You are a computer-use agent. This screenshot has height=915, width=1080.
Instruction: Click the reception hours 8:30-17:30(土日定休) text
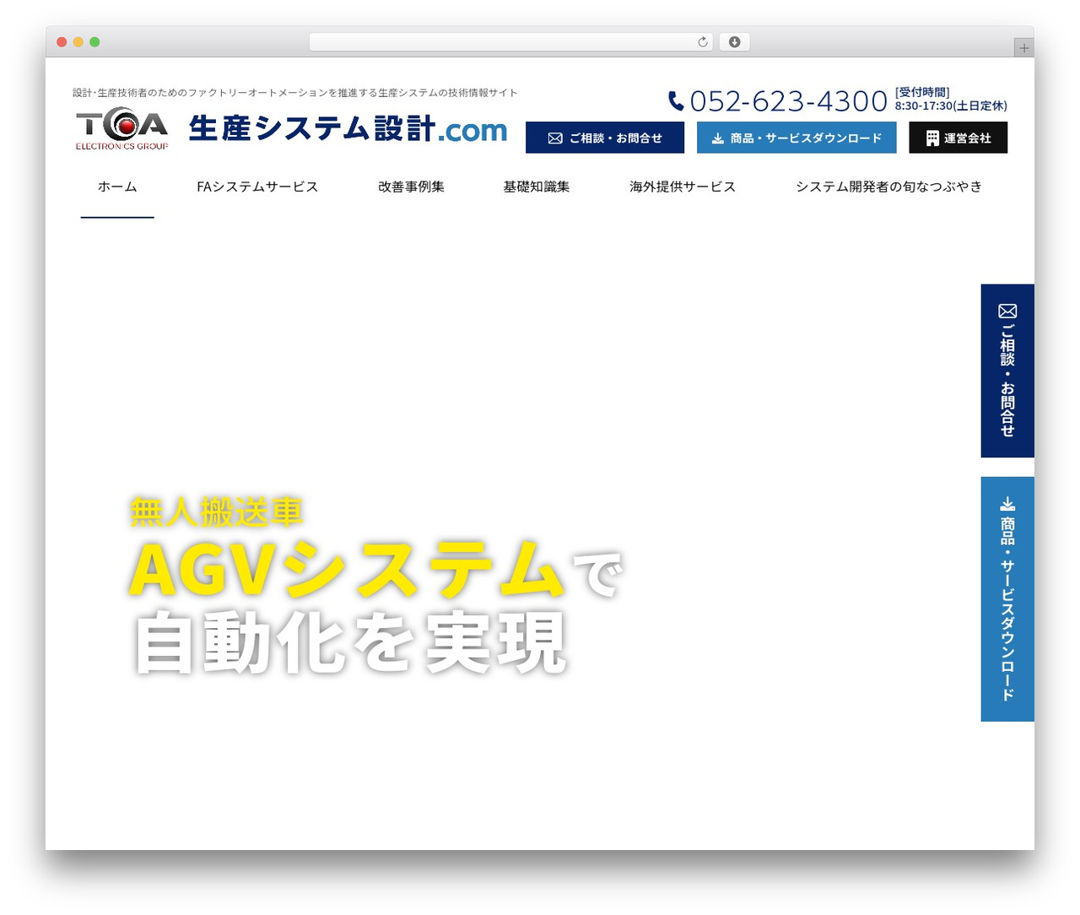point(951,106)
